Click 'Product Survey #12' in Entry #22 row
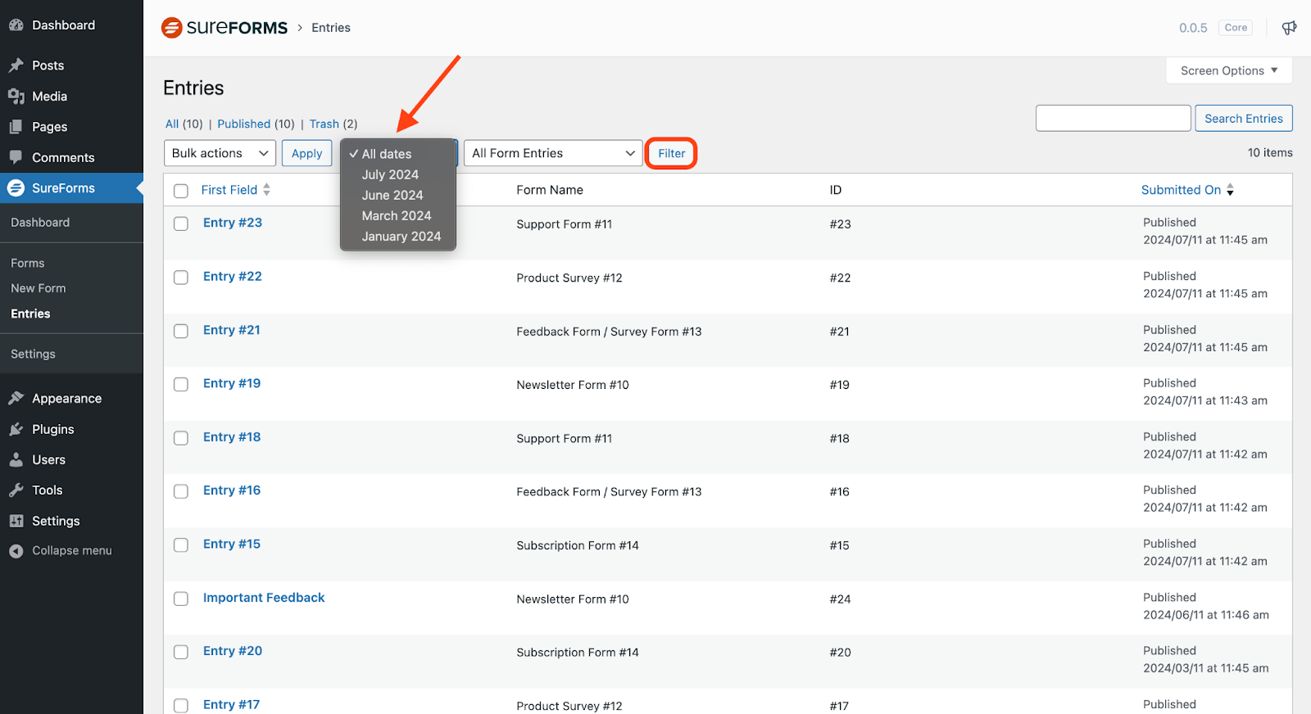This screenshot has width=1311, height=714. 569,278
